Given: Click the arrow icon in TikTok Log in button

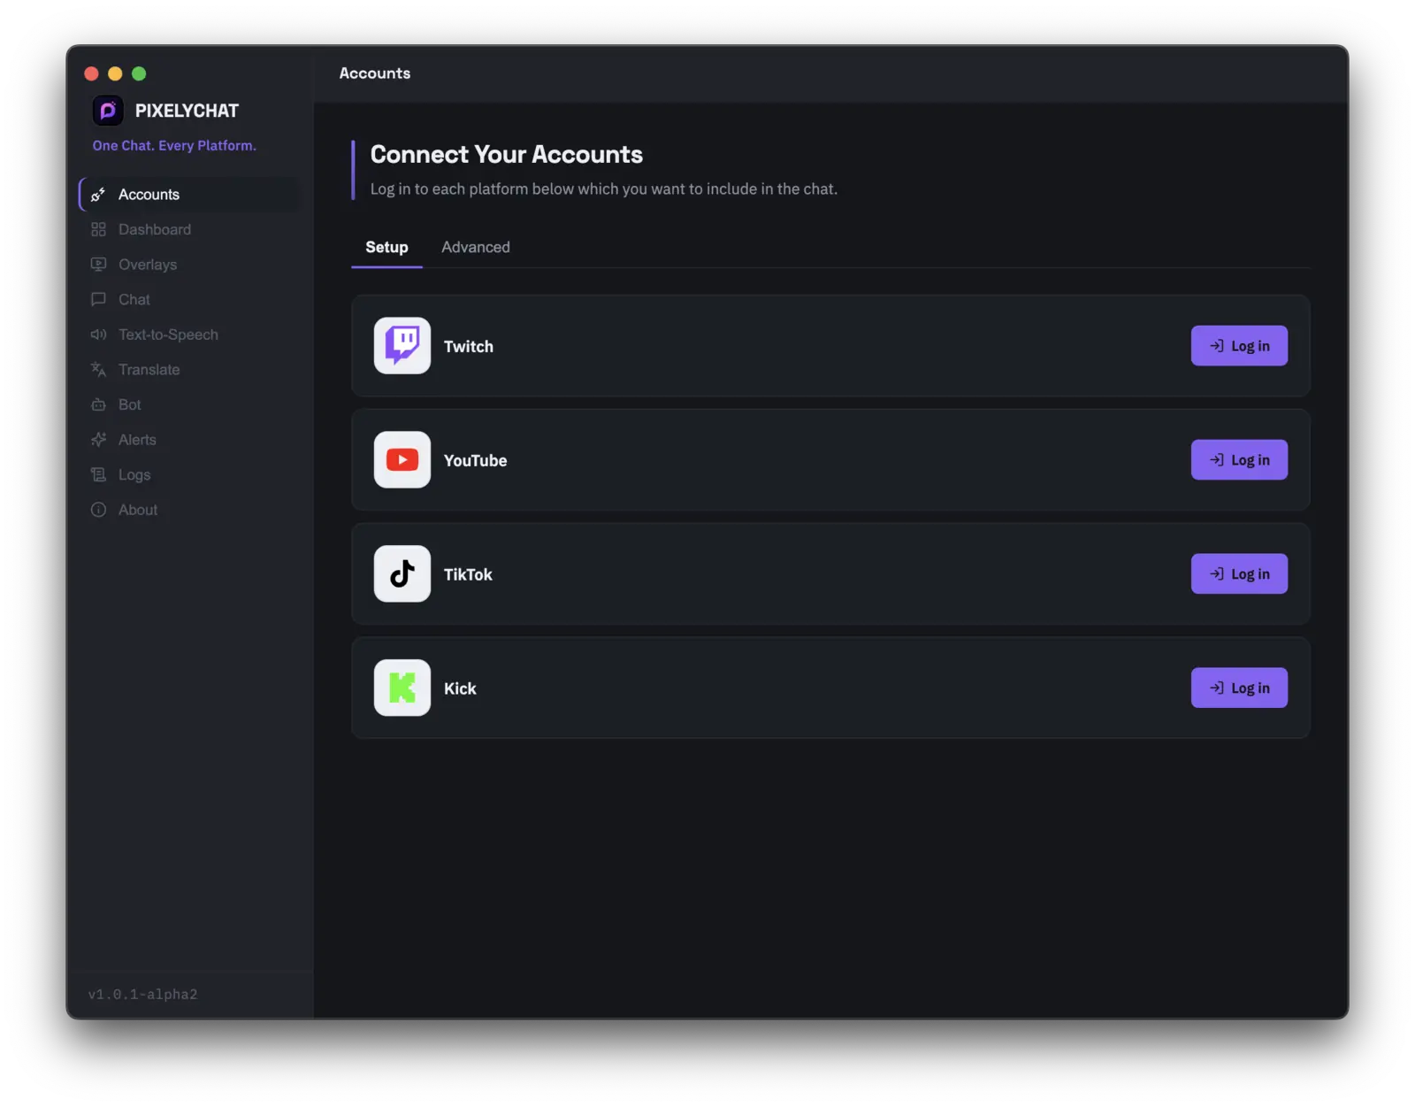Looking at the screenshot, I should pos(1217,574).
